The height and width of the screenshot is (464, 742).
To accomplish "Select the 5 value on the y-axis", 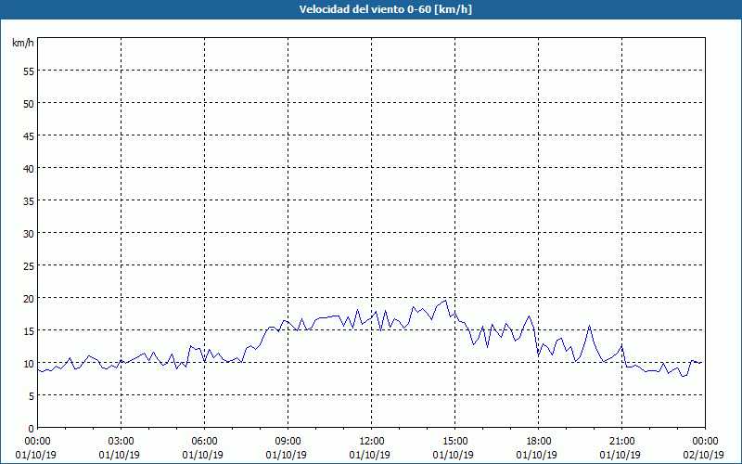I will coord(32,396).
